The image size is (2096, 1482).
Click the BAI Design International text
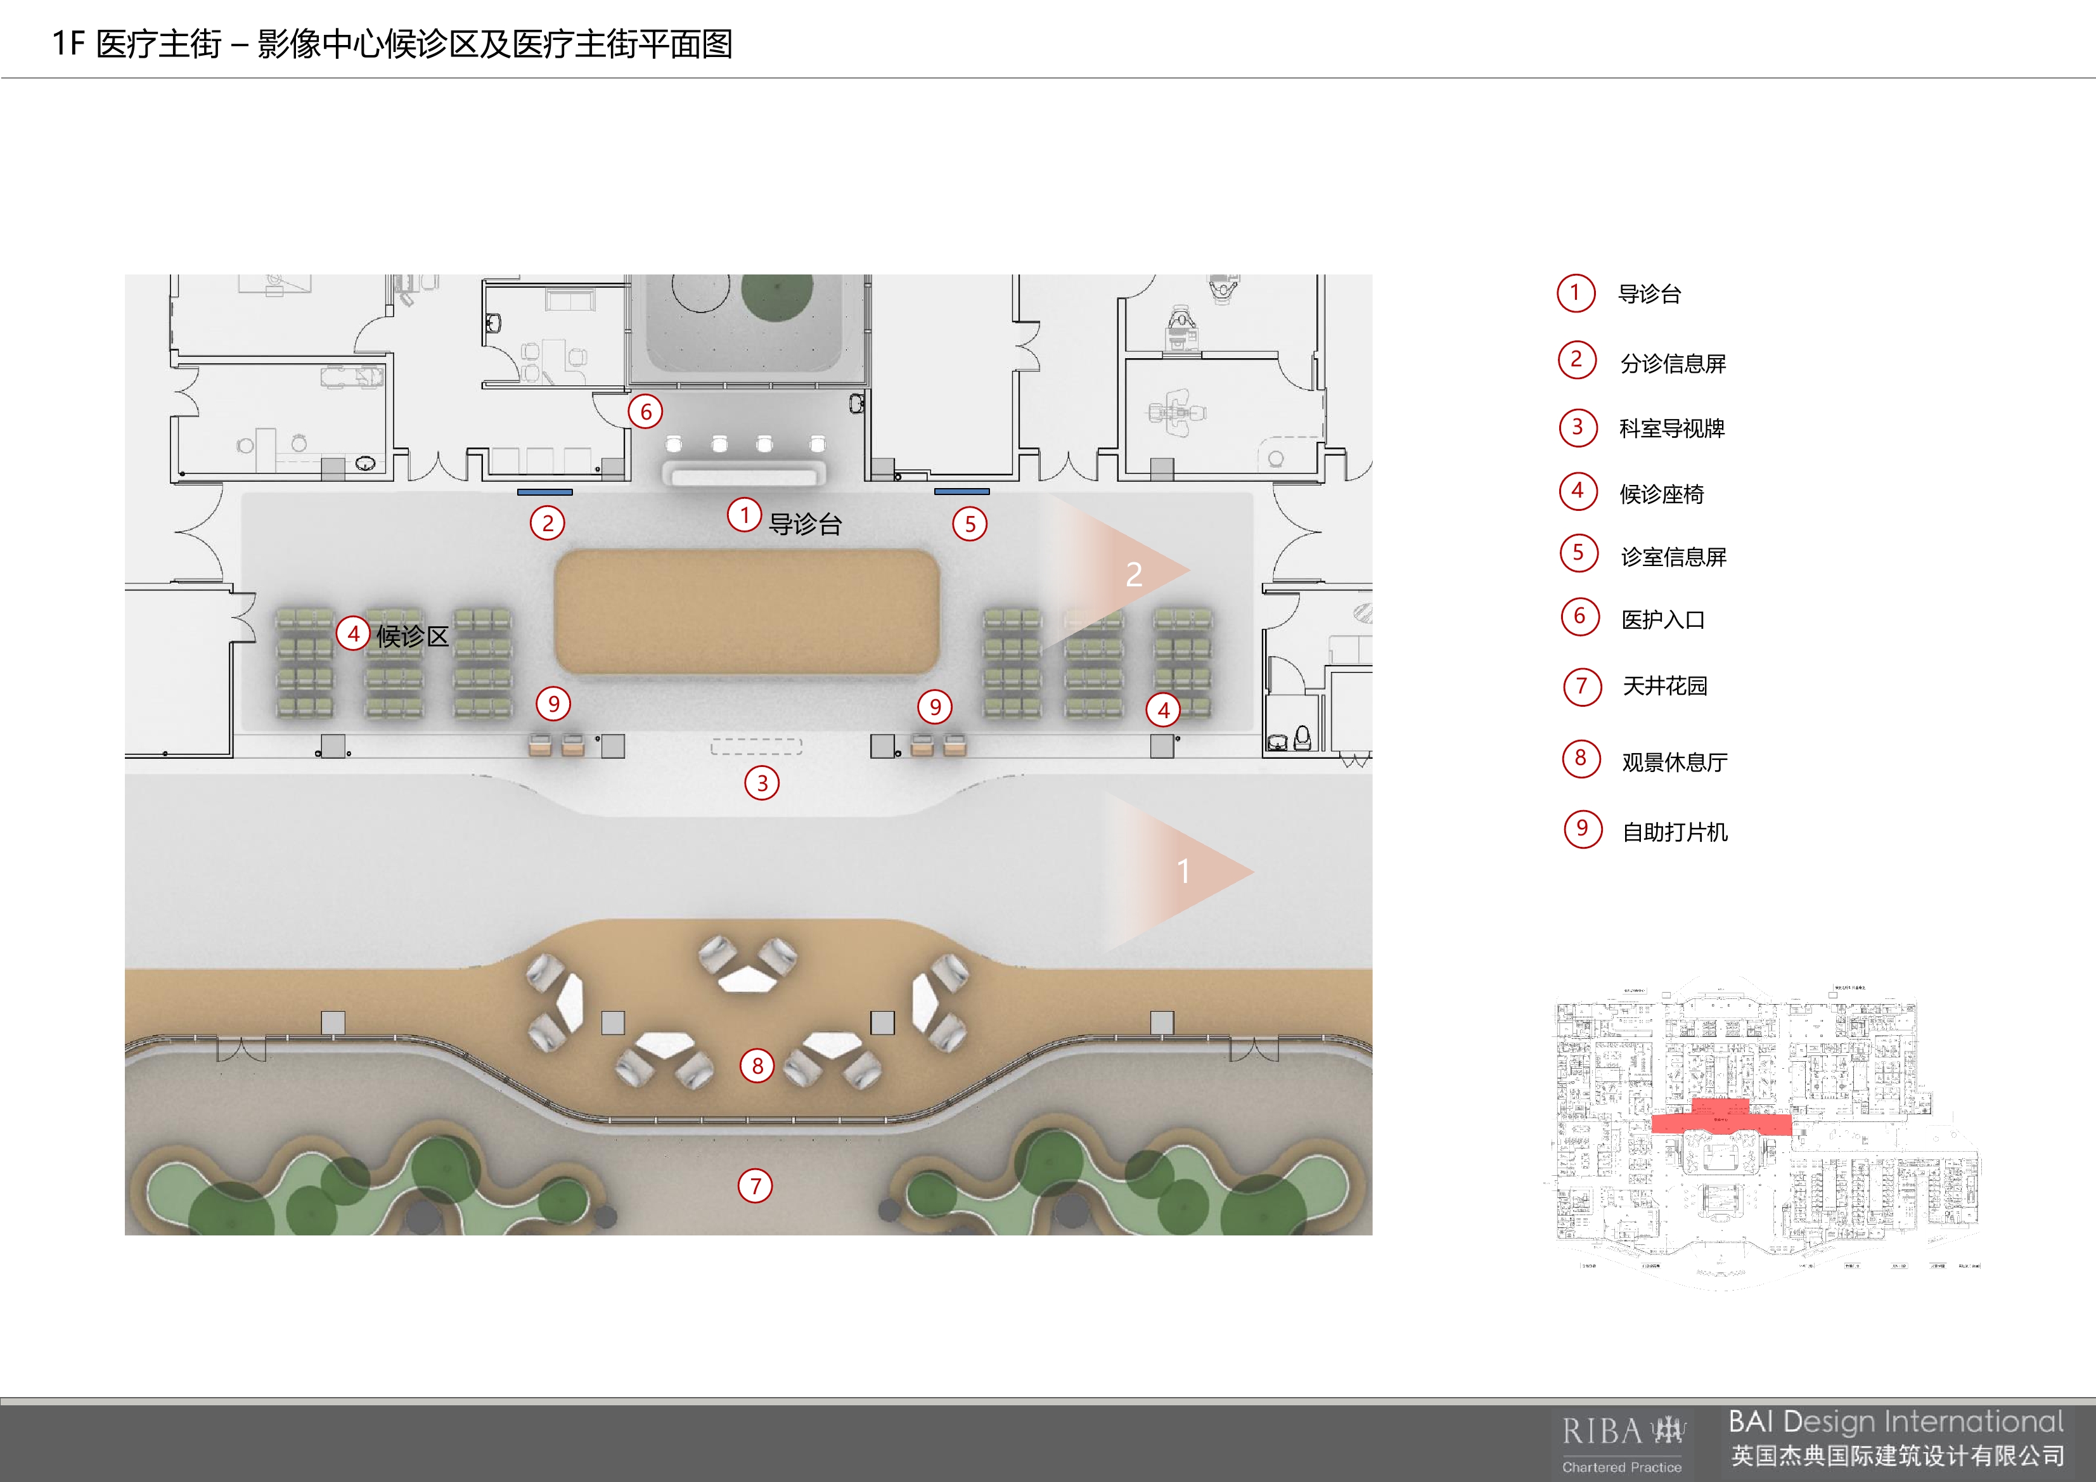(1895, 1422)
